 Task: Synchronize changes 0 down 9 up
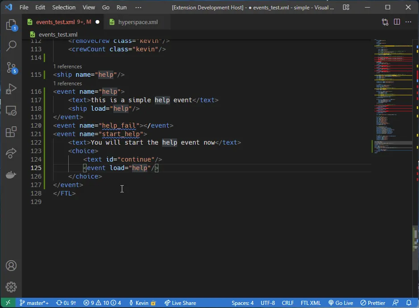[66, 303]
